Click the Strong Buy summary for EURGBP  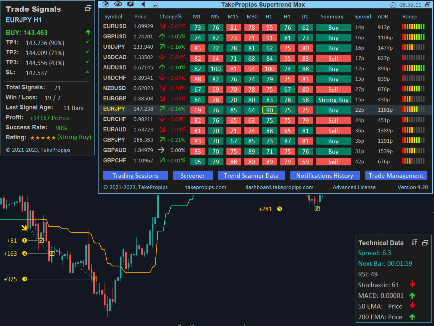(x=333, y=100)
